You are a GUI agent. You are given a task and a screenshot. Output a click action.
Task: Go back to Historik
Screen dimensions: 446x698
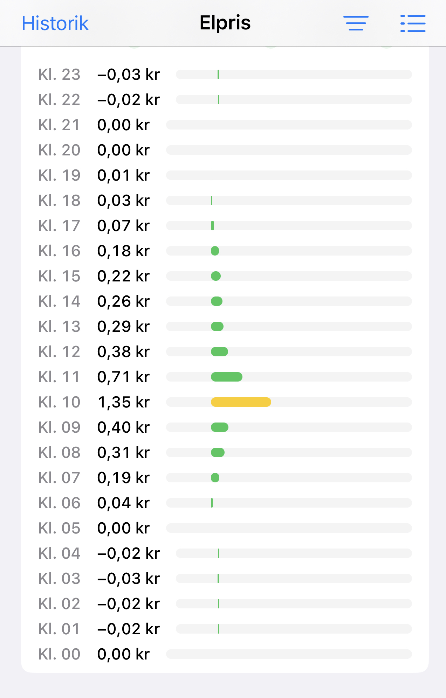click(55, 23)
